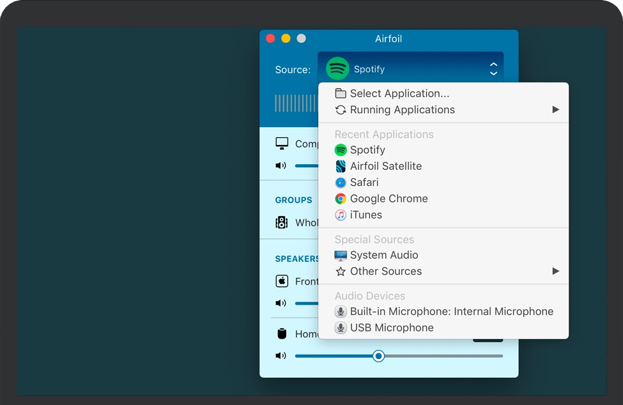623x405 pixels.
Task: Expand the Other Sources submenu
Action: coord(386,271)
